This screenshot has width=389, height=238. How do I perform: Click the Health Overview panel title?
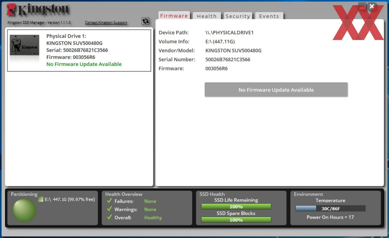124,194
